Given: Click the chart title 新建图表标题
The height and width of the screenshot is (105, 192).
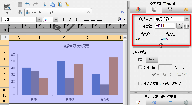Looking at the screenshot, I should (x=77, y=46).
